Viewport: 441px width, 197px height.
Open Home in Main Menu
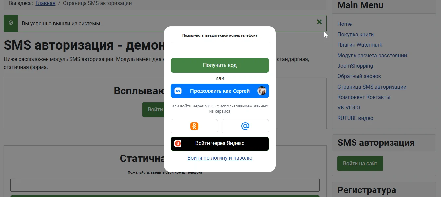[344, 24]
